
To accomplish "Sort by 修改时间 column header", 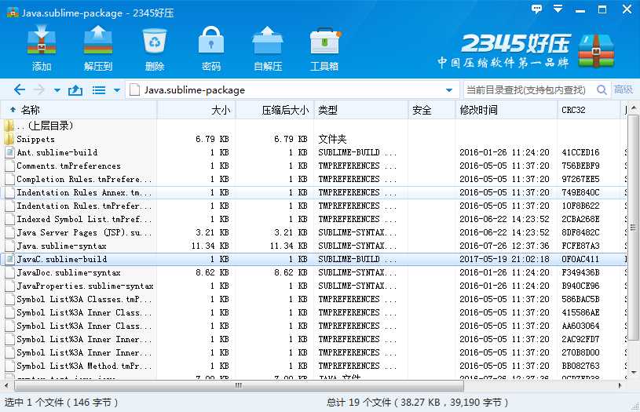I will (507, 110).
